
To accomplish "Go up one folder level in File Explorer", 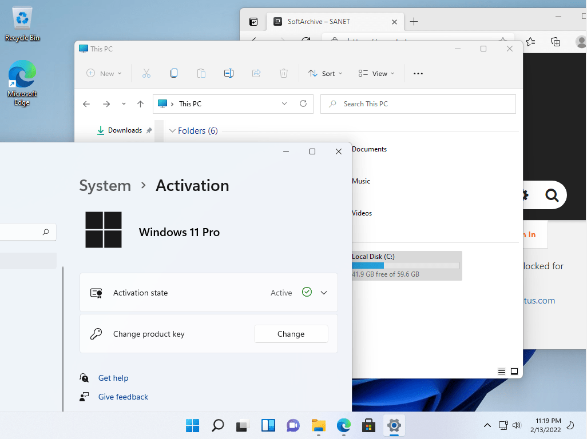I will click(140, 104).
